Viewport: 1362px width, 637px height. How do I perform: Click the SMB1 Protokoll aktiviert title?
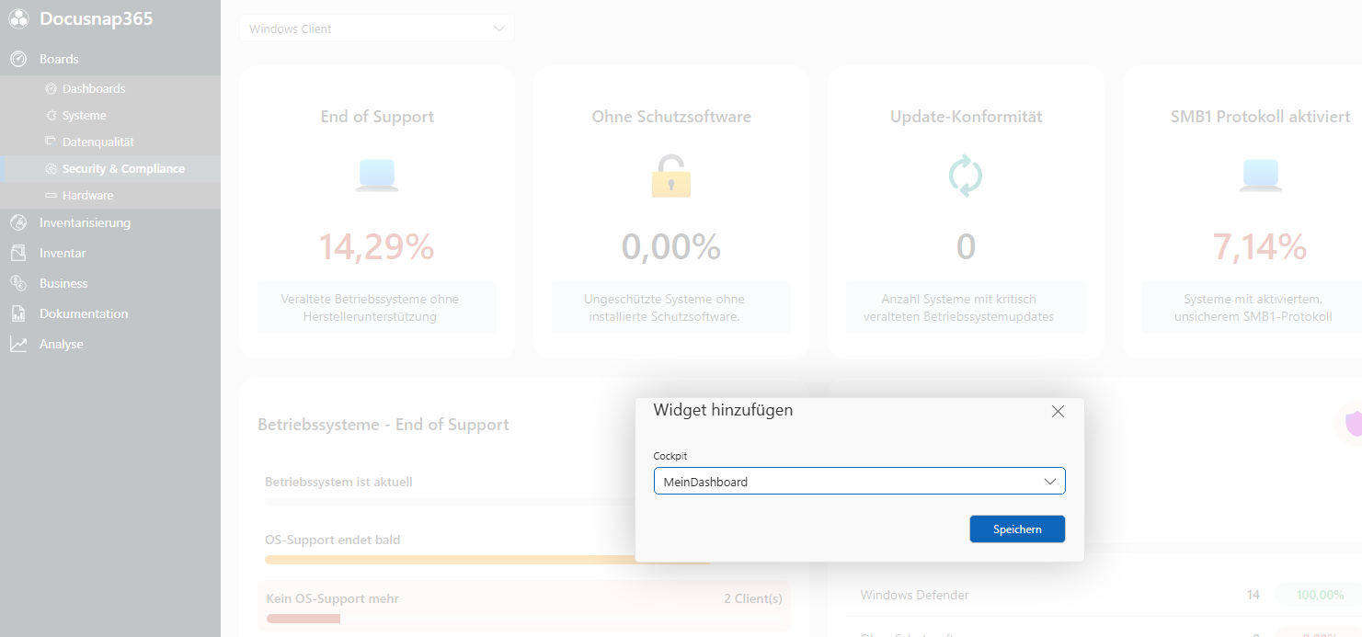(1260, 117)
